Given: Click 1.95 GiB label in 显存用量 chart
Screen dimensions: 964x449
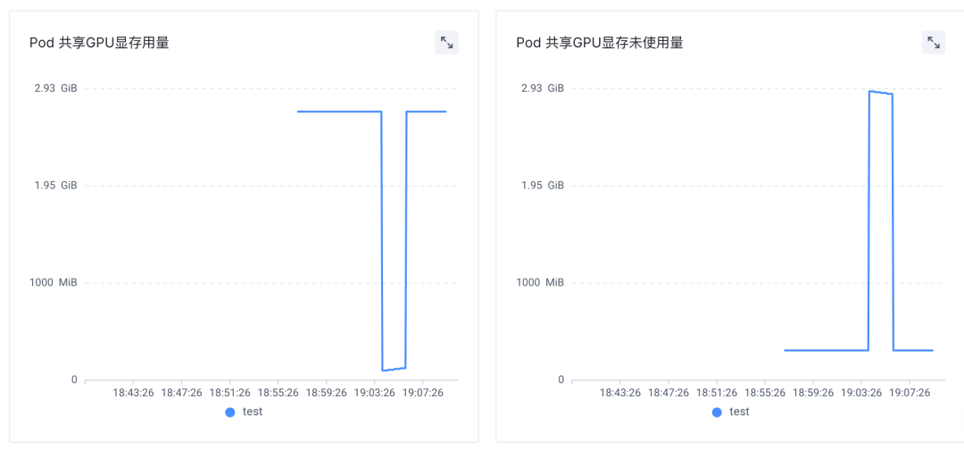Looking at the screenshot, I should click(55, 186).
